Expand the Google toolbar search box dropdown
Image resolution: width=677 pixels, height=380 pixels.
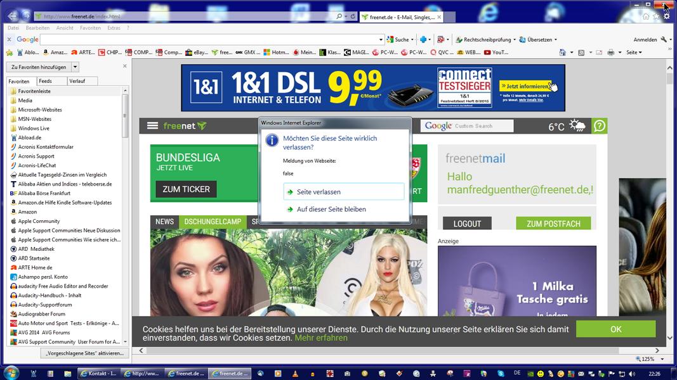381,39
